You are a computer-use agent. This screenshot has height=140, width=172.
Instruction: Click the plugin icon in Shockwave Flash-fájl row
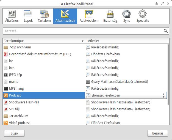tap(88, 102)
